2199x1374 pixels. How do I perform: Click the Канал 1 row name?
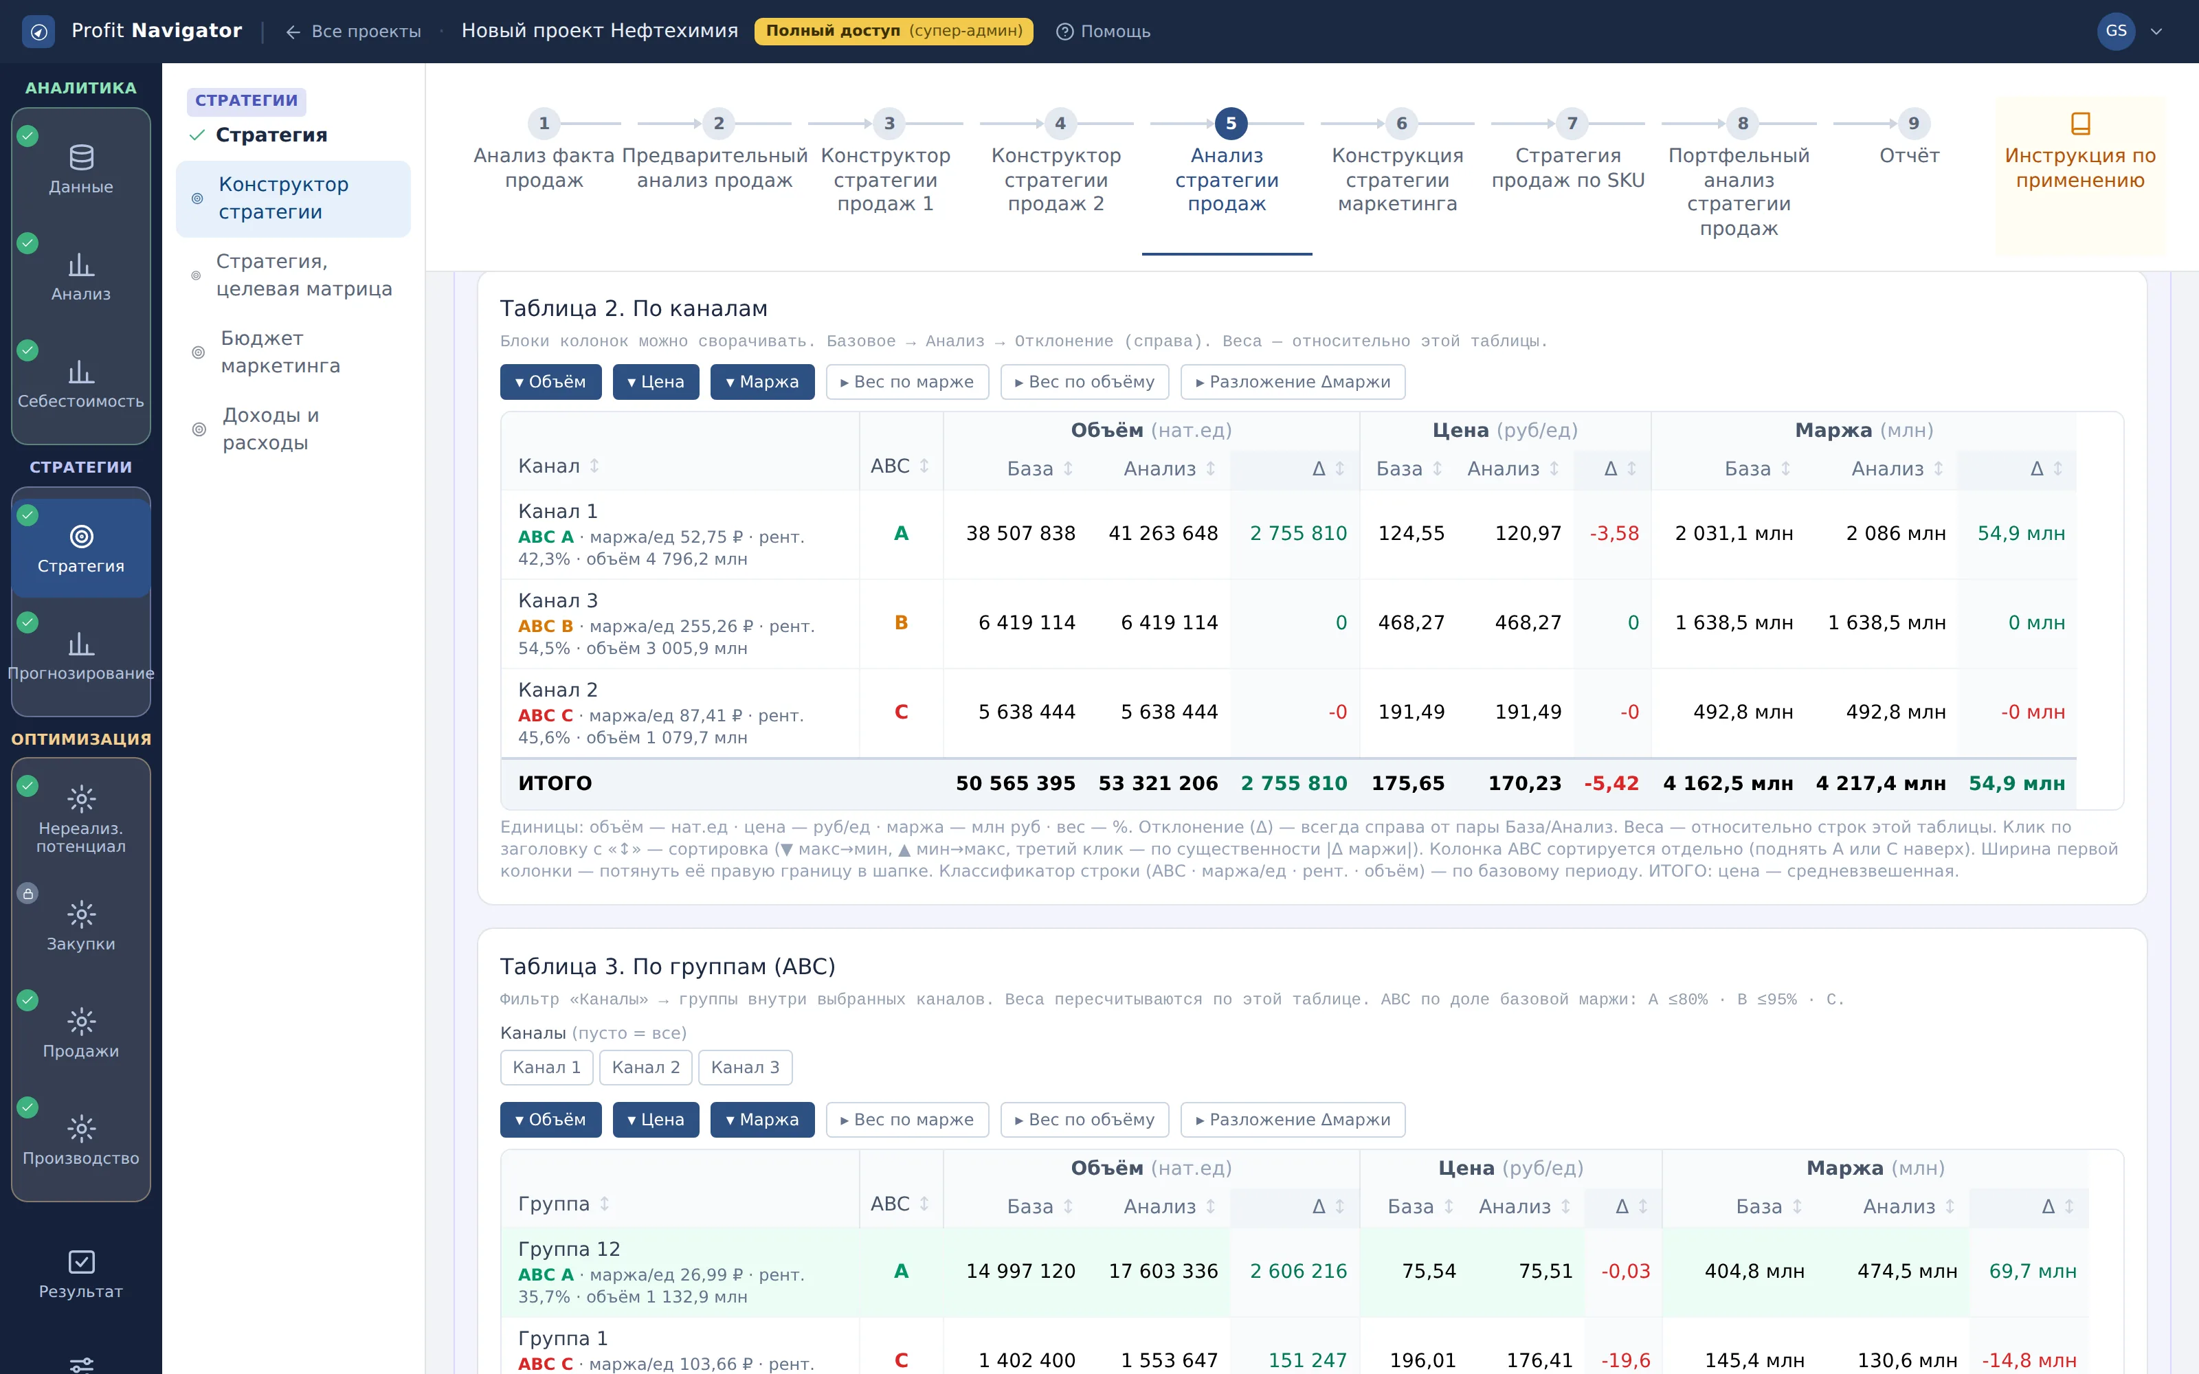pyautogui.click(x=558, y=512)
